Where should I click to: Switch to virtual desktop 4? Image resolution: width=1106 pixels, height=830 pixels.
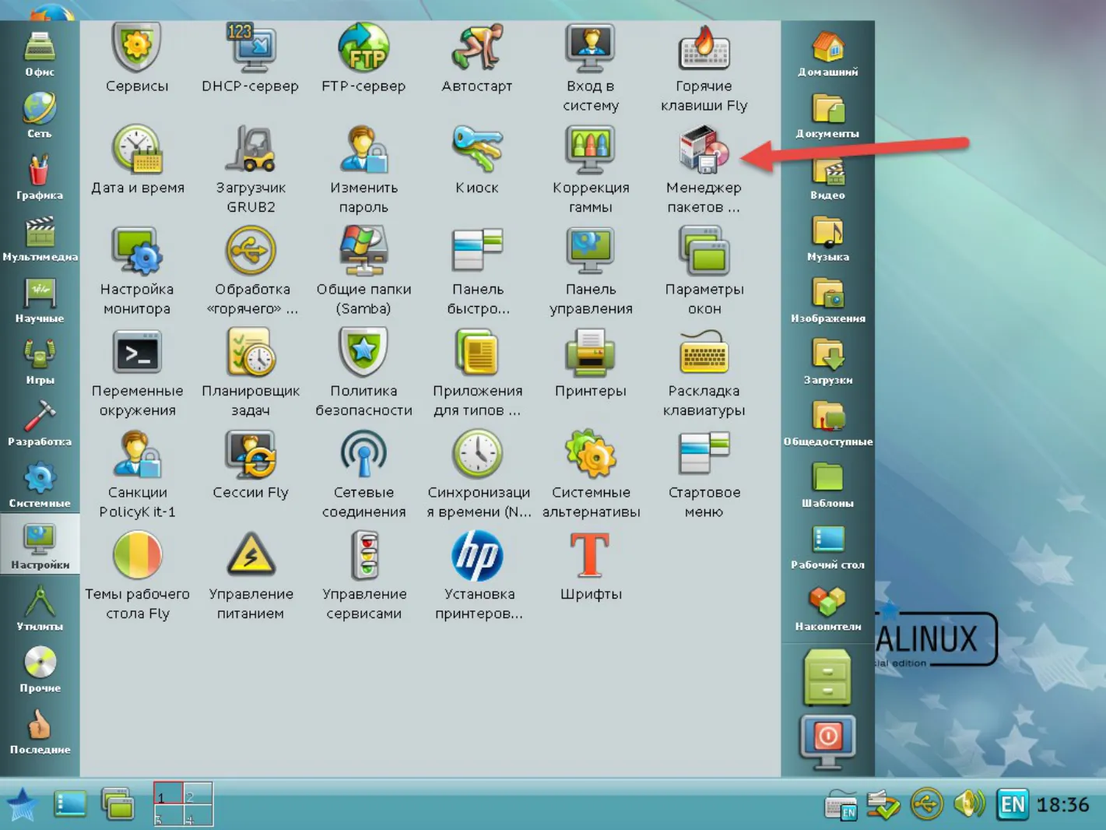(x=198, y=814)
